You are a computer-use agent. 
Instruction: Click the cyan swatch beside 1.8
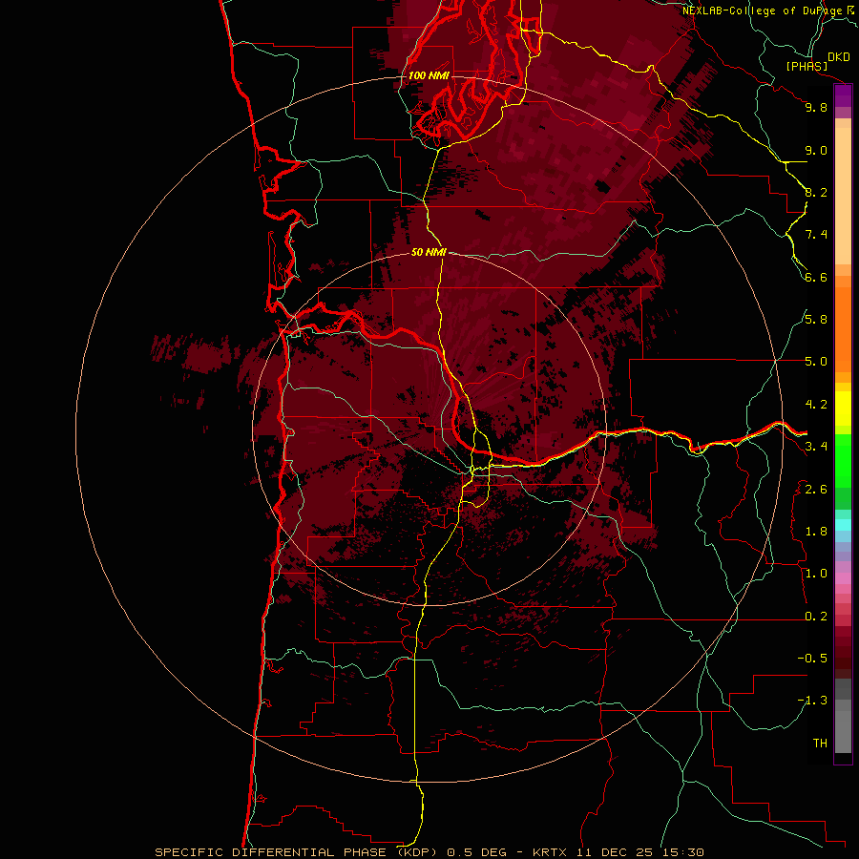[x=843, y=524]
